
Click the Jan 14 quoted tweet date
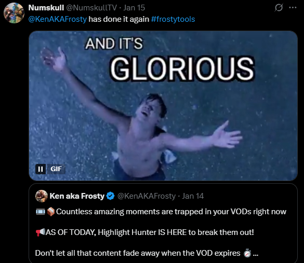(193, 196)
